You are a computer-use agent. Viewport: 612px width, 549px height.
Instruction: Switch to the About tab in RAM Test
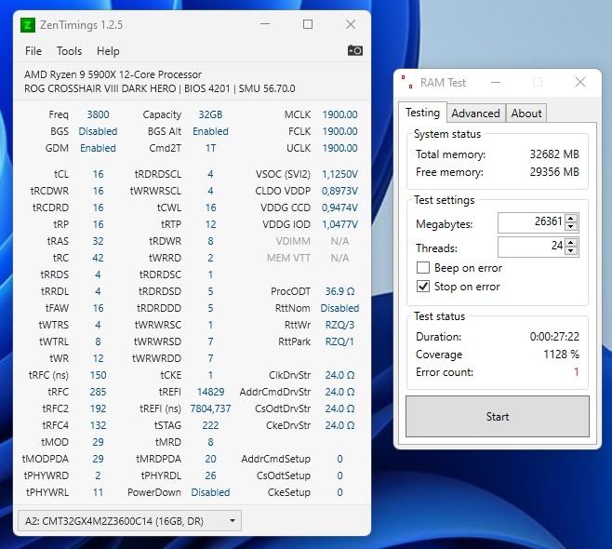point(526,114)
